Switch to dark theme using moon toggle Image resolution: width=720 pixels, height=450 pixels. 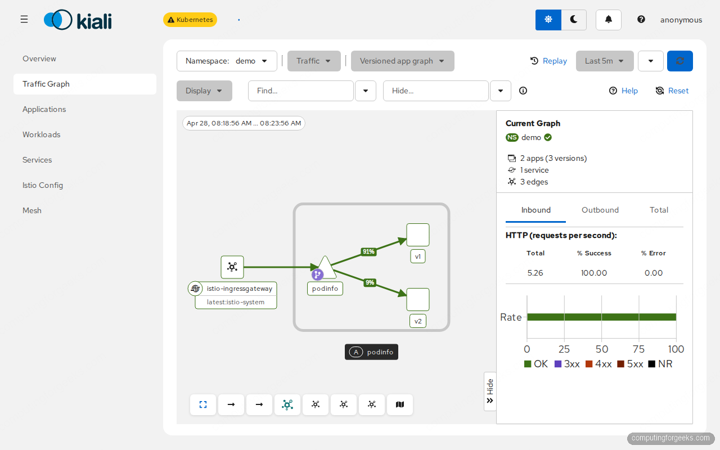point(574,19)
